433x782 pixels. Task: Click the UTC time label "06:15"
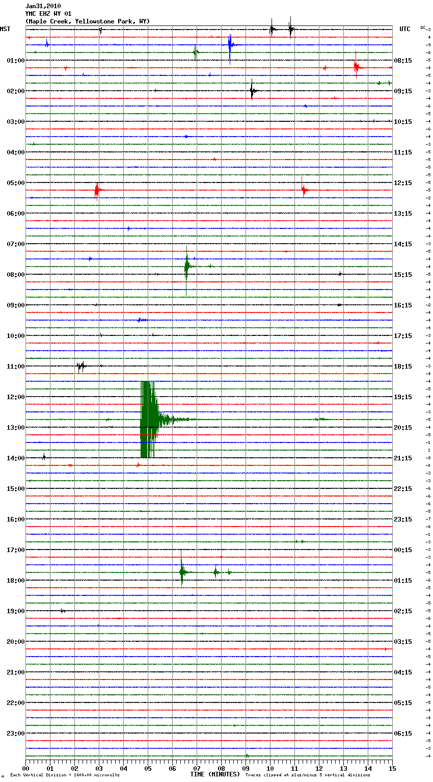(403, 734)
